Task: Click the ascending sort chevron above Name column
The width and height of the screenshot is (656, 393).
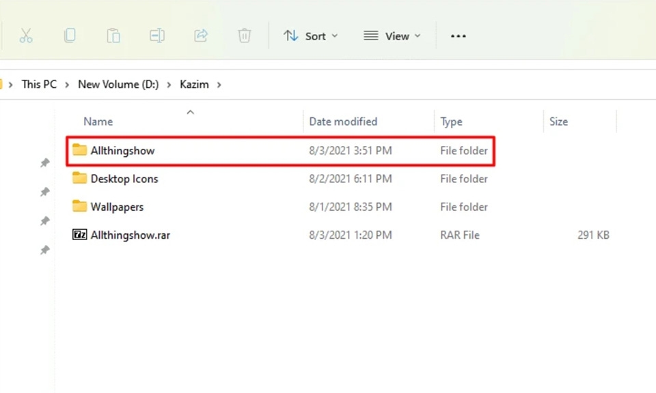Action: click(x=190, y=112)
